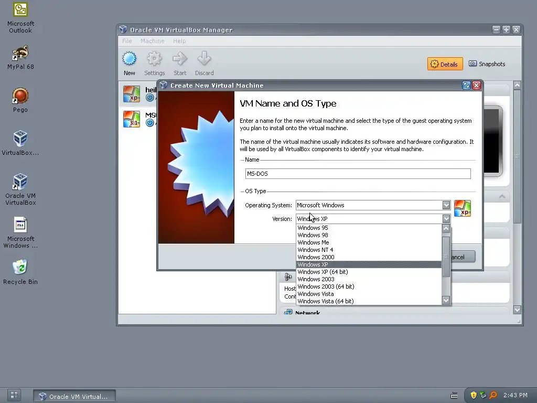Click the wizard dialog help/restore title icon
This screenshot has height=403, width=537.
pos(466,86)
